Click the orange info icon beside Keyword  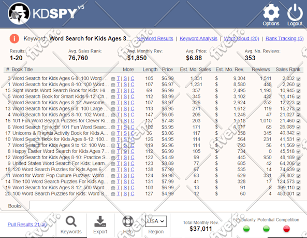coord(14,38)
